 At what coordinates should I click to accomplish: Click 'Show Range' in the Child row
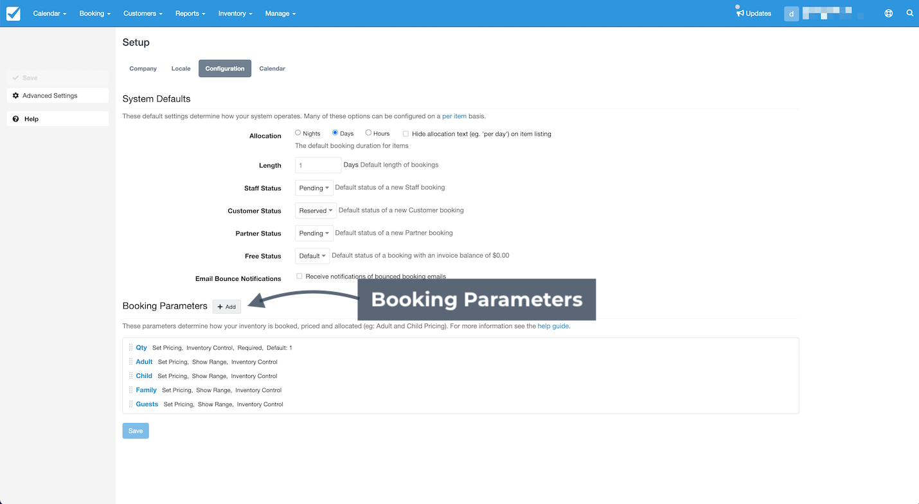[209, 376]
